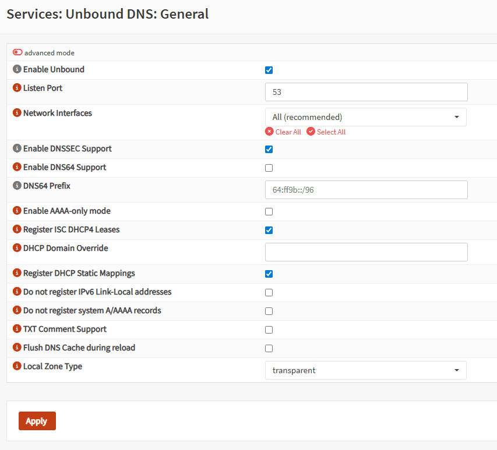Image resolution: width=497 pixels, height=450 pixels.
Task: Show help for TXT Comment Support
Action: (17, 329)
